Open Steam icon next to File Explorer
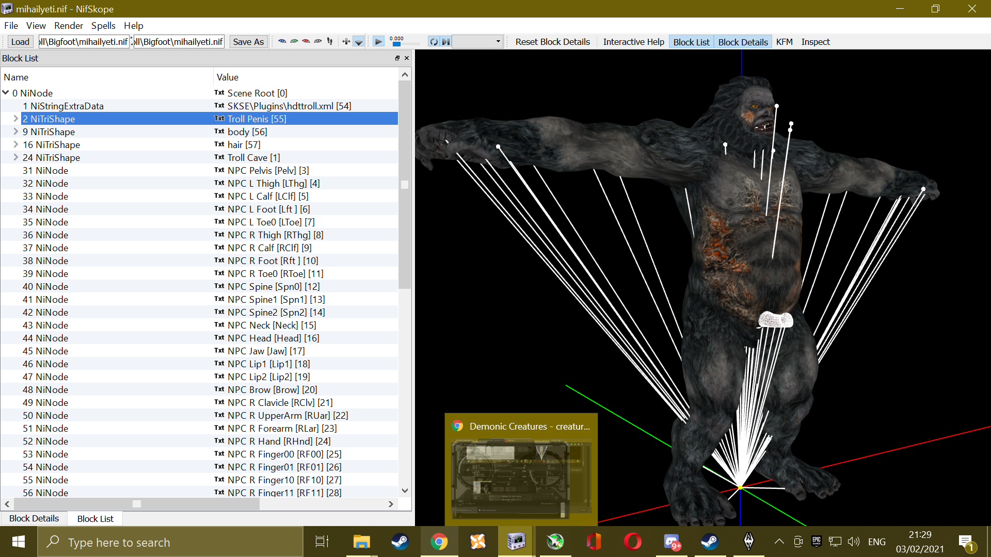This screenshot has height=557, width=991. click(400, 542)
